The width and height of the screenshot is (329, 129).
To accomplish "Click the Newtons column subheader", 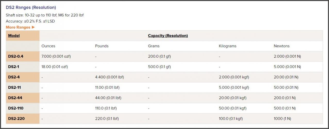I will pos(282,46).
